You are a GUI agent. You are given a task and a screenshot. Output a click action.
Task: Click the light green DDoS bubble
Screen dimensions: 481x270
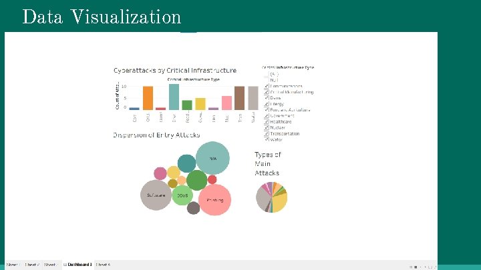pyautogui.click(x=182, y=195)
